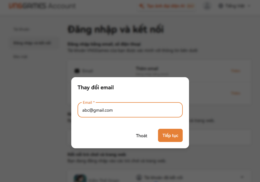
Task: Open the user avatar profile icon
Action: 207,6
